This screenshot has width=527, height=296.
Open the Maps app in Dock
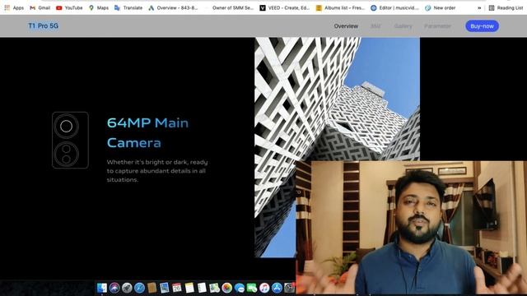click(214, 288)
